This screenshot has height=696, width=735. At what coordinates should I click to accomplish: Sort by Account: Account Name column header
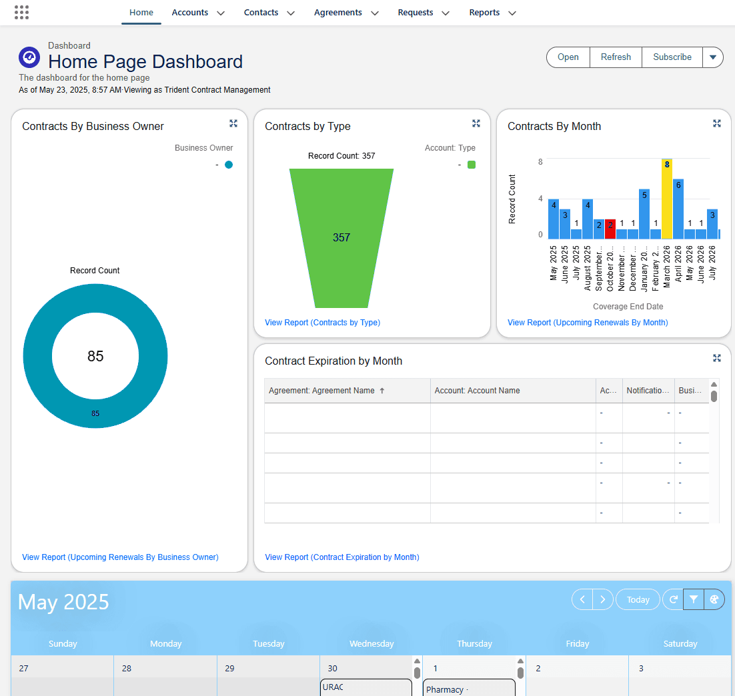tap(513, 391)
